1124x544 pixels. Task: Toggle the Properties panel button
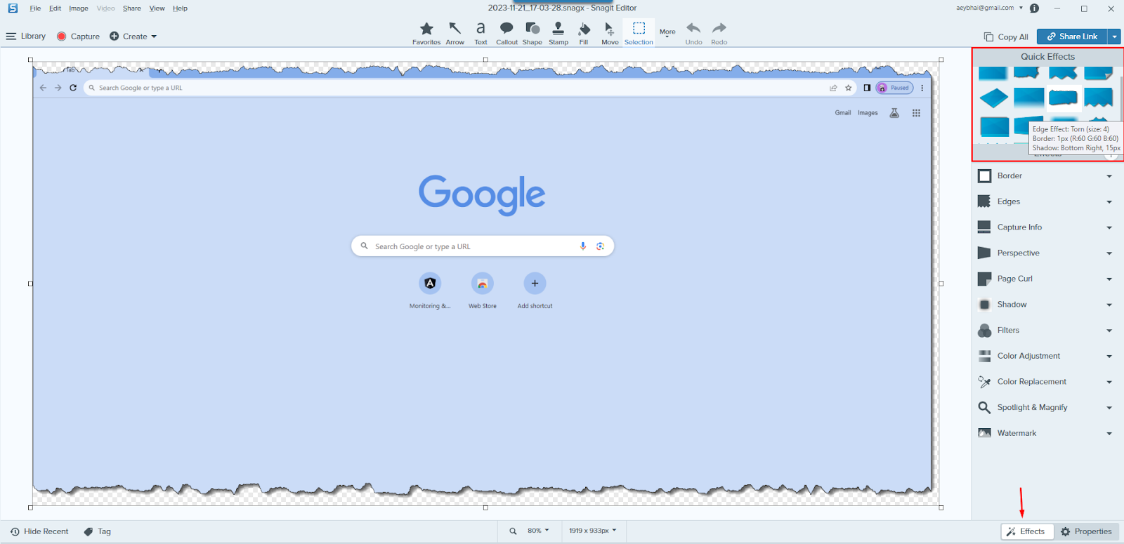pos(1086,531)
